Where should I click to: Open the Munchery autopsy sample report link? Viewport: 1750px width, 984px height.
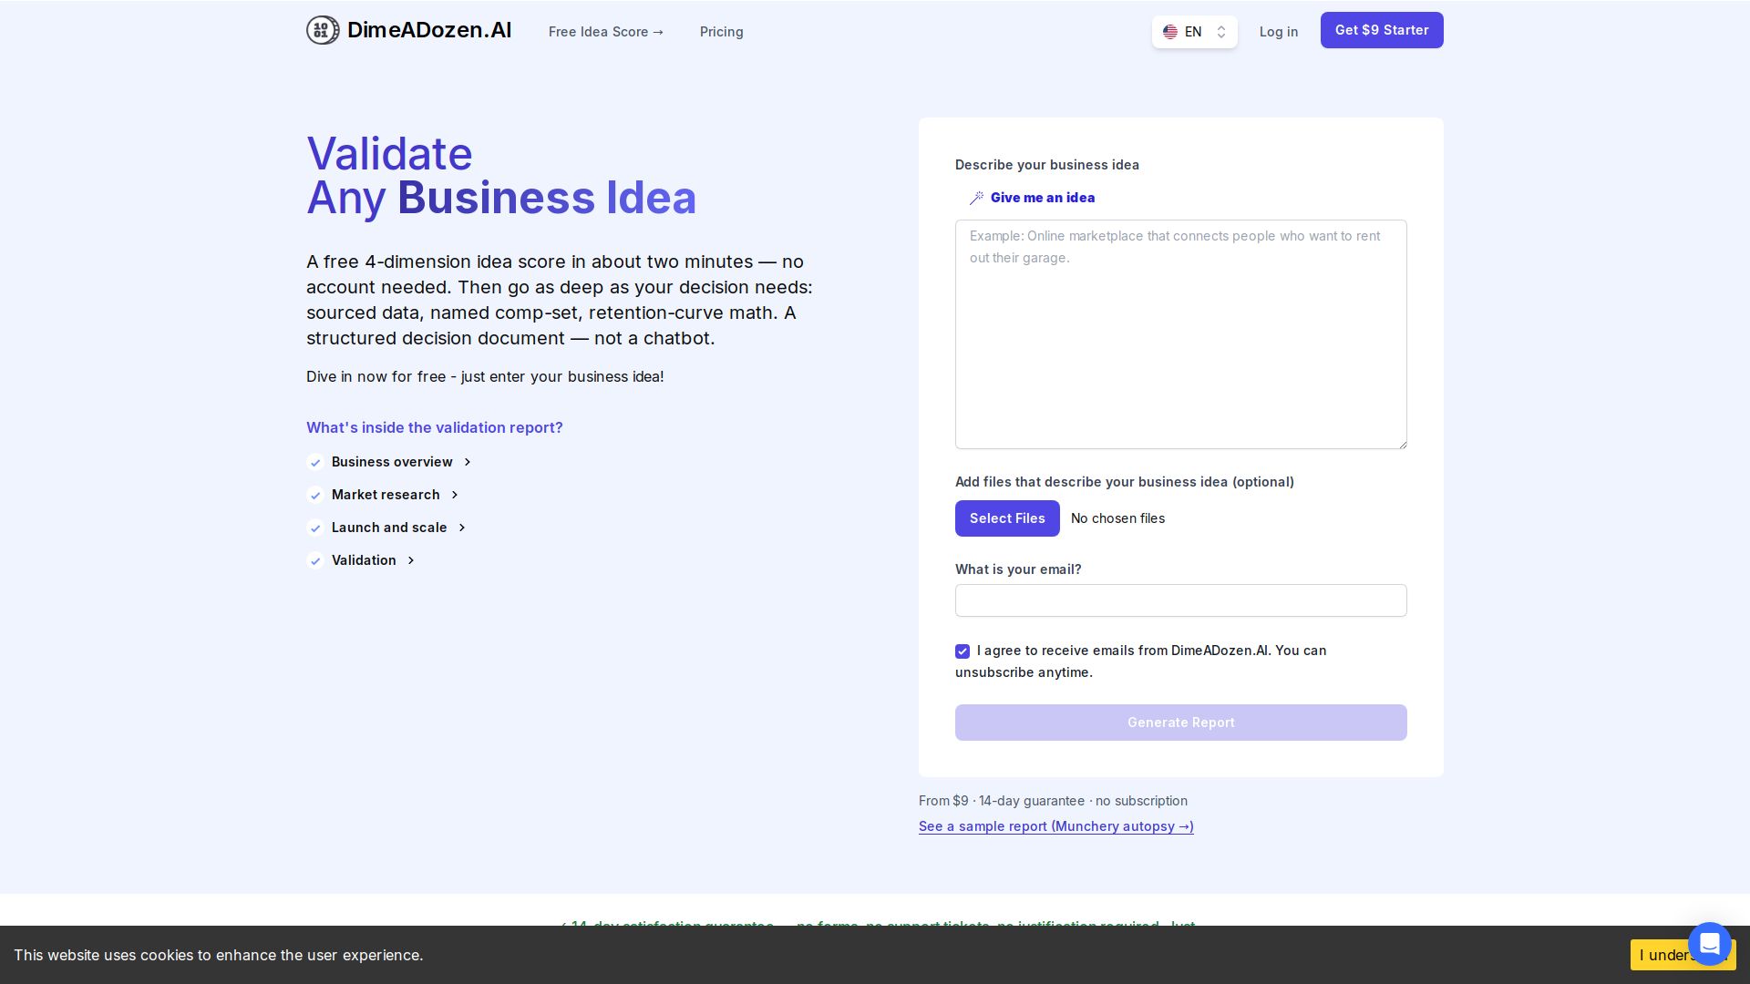[x=1056, y=826]
